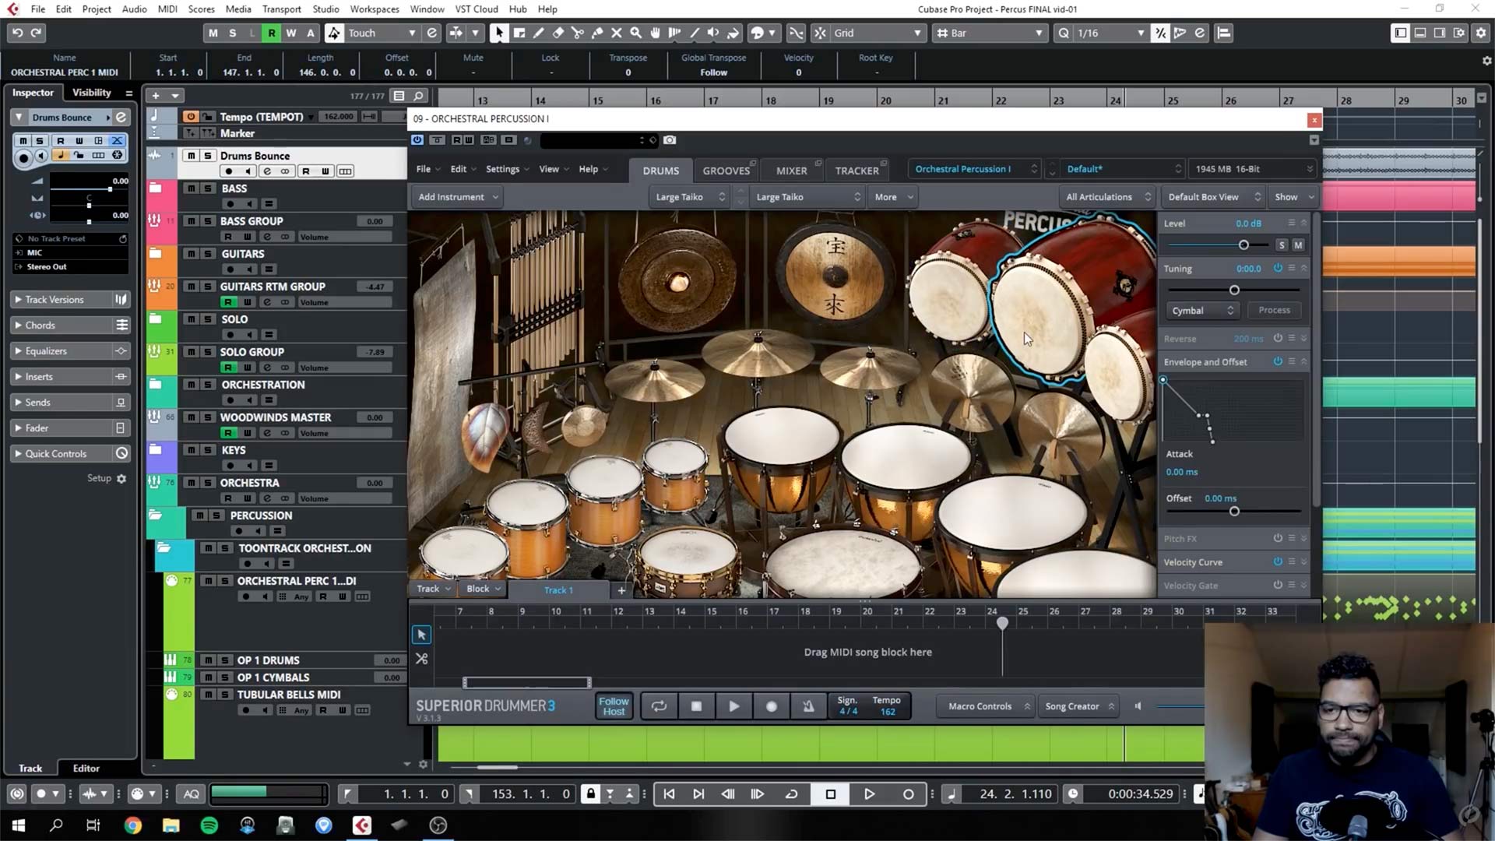The image size is (1495, 841).
Task: Select the Split scissors tool
Action: click(577, 33)
